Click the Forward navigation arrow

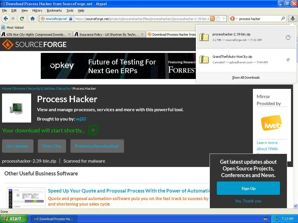[x=13, y=19]
